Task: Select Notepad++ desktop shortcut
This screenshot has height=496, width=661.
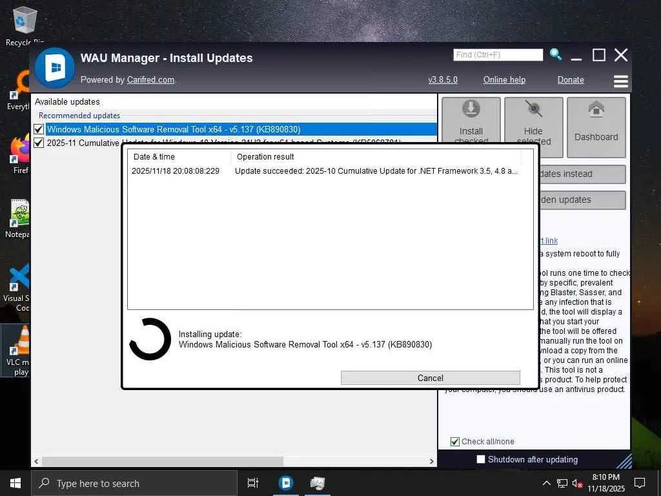Action: pos(17,218)
